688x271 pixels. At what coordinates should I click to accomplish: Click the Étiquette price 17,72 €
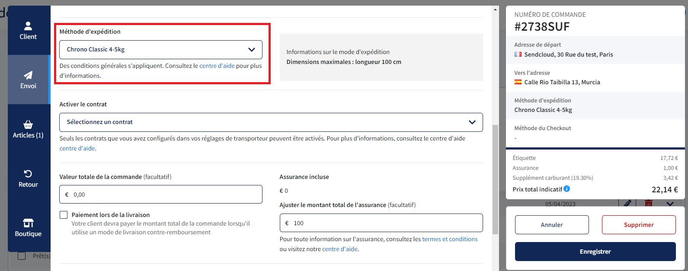669,158
